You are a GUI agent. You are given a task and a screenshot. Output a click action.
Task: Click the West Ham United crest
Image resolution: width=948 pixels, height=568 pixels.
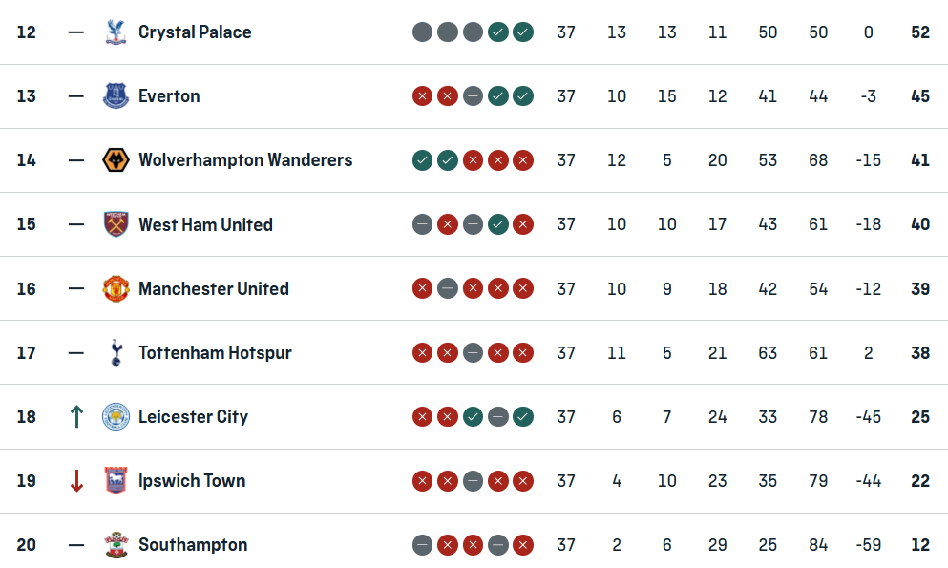(x=116, y=224)
